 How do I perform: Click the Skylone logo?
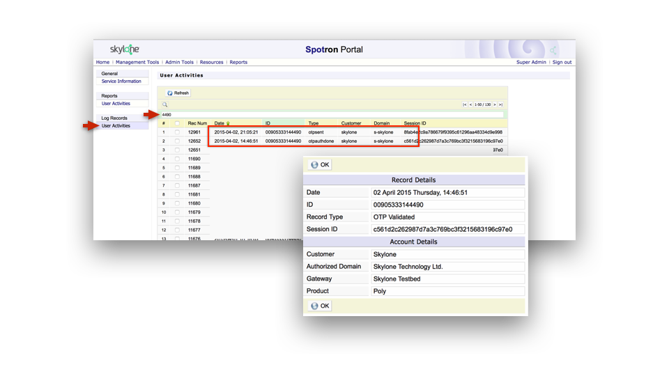(125, 49)
